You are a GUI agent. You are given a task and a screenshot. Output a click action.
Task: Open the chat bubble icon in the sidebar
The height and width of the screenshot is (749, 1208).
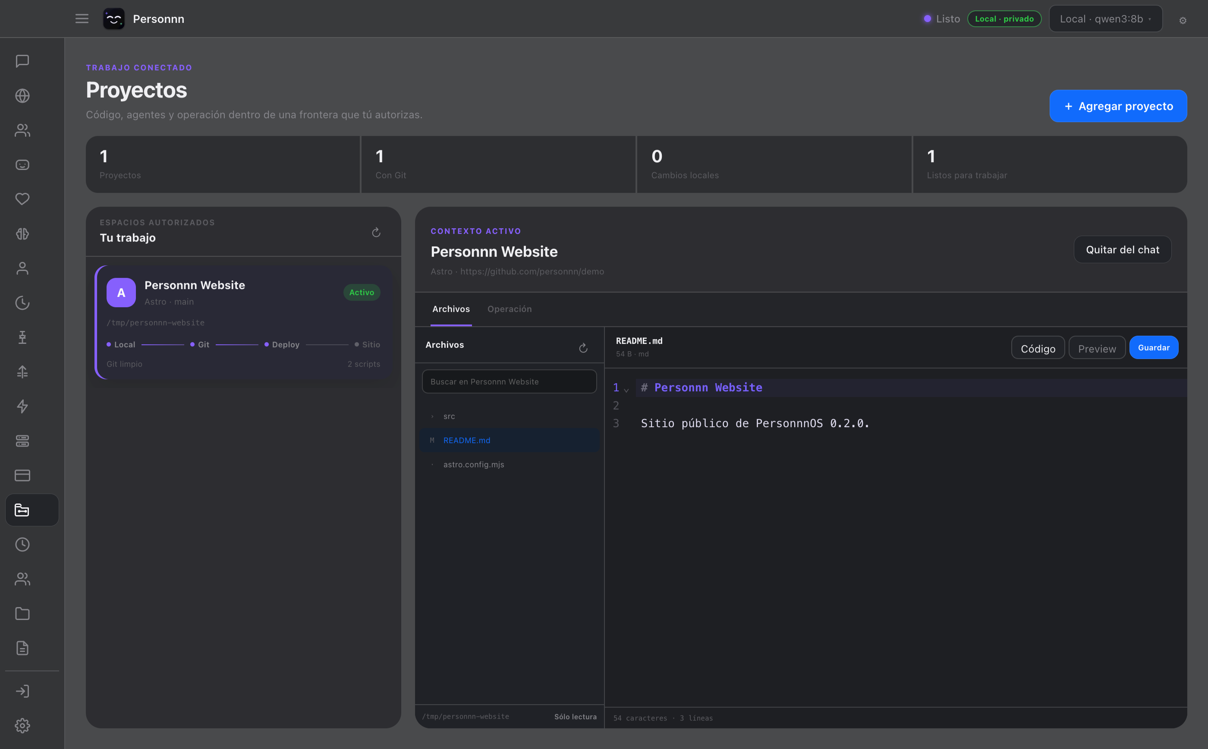22,61
